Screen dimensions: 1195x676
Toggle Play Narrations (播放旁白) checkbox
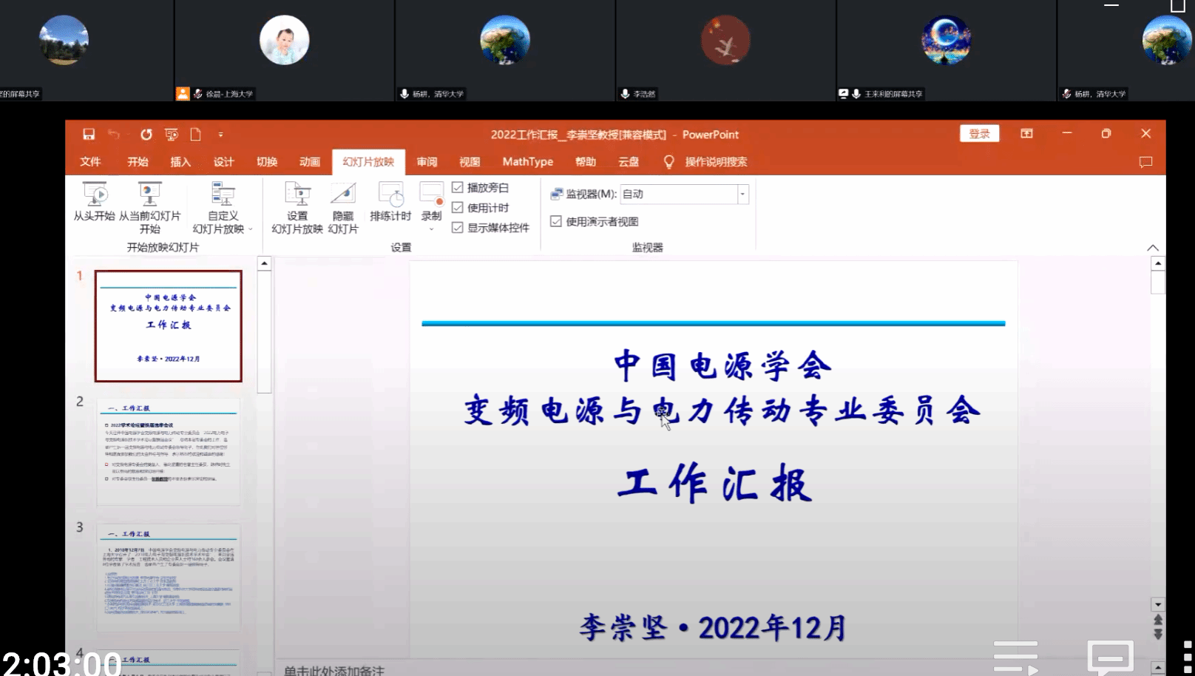click(458, 188)
